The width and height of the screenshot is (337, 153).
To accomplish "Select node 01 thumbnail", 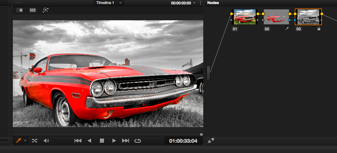I will point(245,17).
